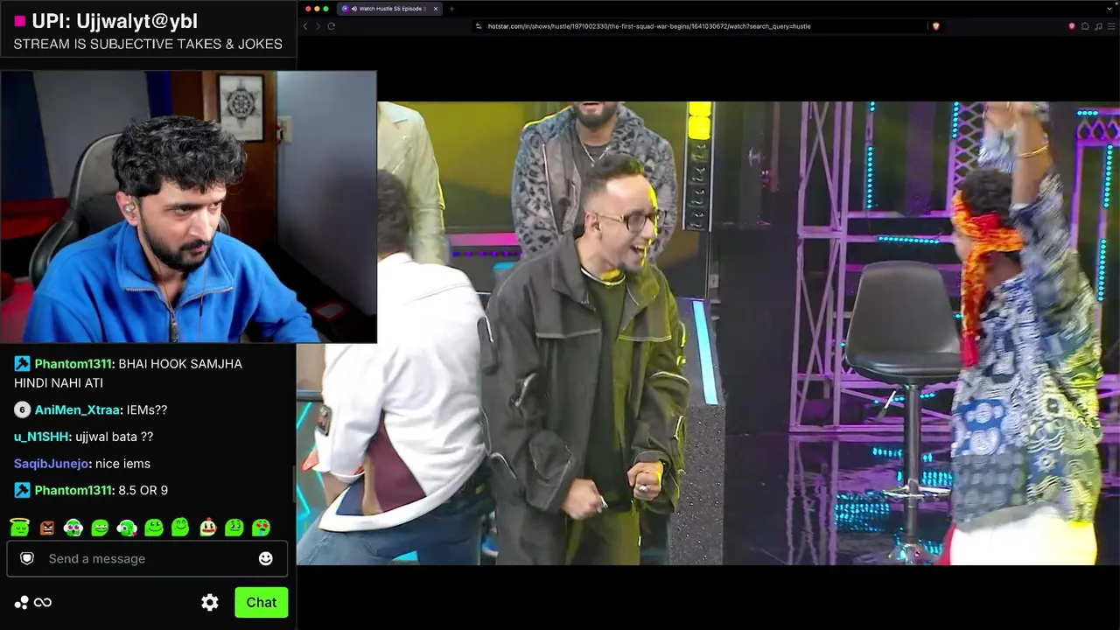Insert the angry brown block emote
This screenshot has height=630, width=1120.
[x=47, y=528]
